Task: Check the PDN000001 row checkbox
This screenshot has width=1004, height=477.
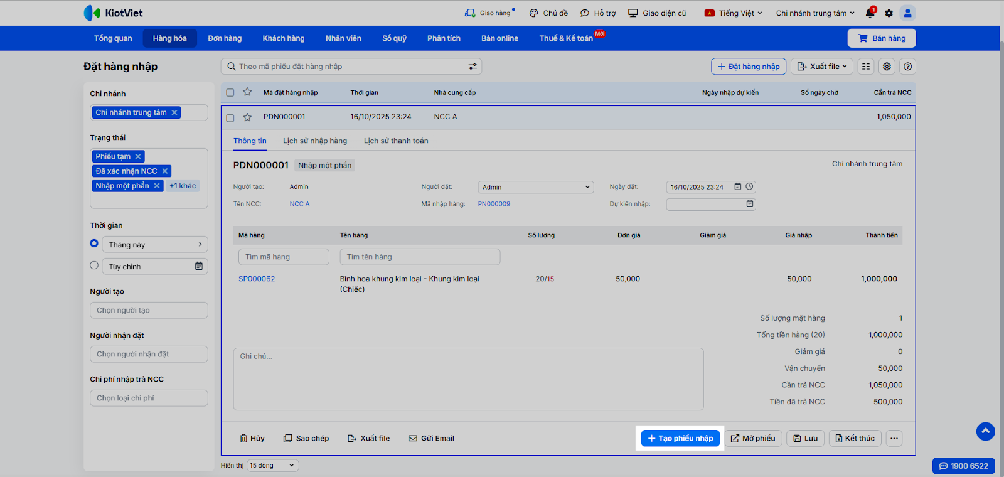Action: 230,117
